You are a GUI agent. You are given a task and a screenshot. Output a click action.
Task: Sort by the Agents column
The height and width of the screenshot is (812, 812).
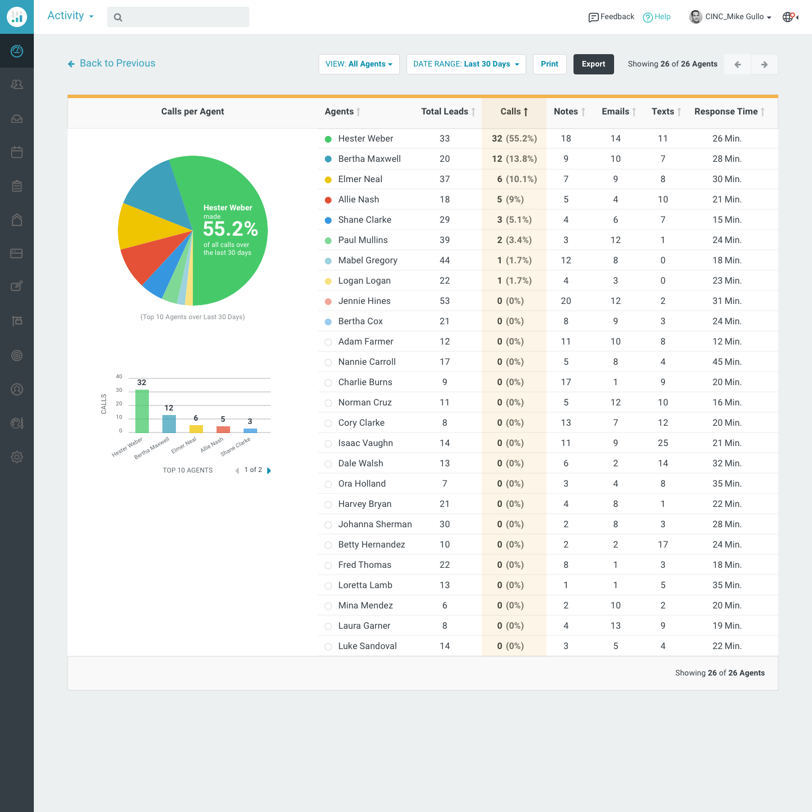[342, 112]
